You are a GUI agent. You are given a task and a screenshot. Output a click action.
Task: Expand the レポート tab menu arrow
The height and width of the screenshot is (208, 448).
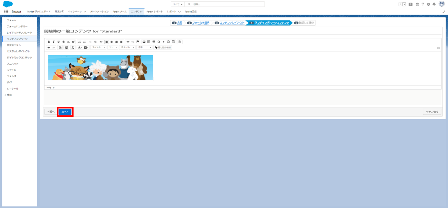(180, 12)
